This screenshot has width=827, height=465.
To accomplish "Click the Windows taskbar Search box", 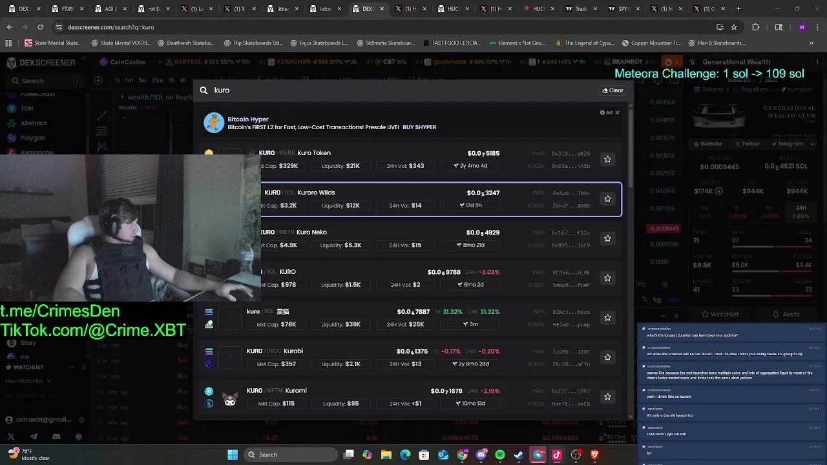I will coord(291,455).
